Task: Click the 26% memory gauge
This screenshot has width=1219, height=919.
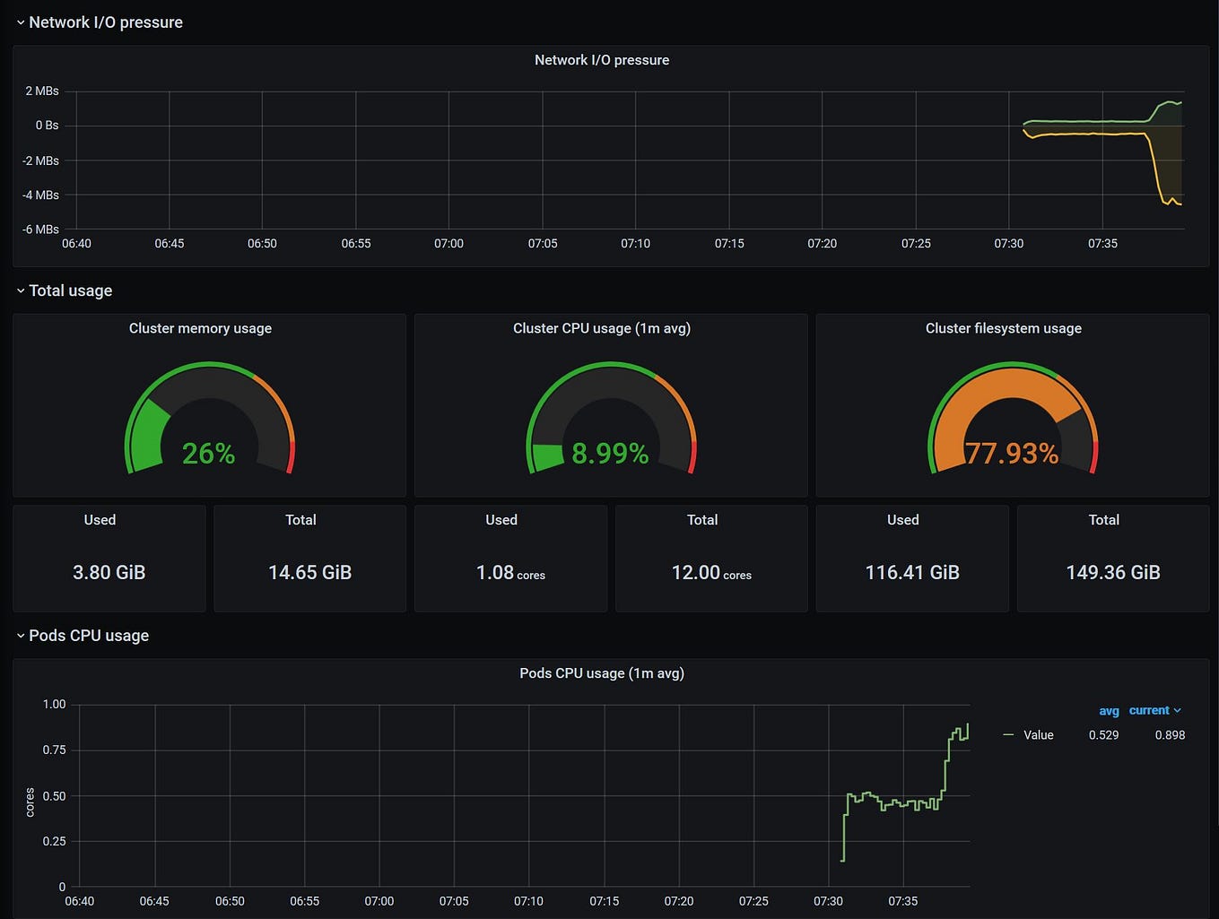Action: [209, 419]
